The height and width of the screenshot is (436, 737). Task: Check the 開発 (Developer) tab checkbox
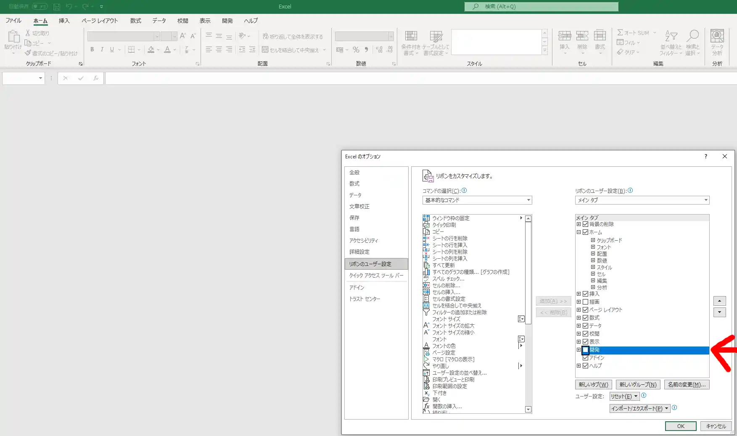(x=585, y=350)
